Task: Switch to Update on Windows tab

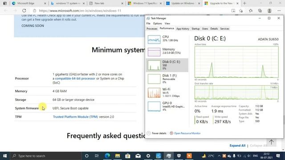Action: (183, 3)
